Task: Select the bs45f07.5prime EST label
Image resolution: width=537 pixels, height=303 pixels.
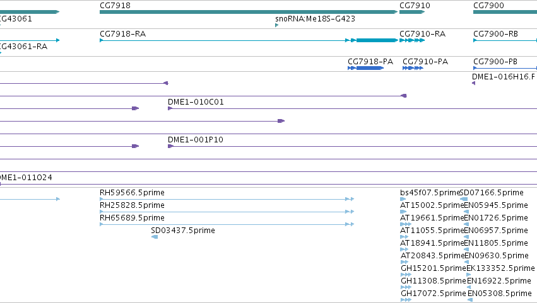Action: 430,193
